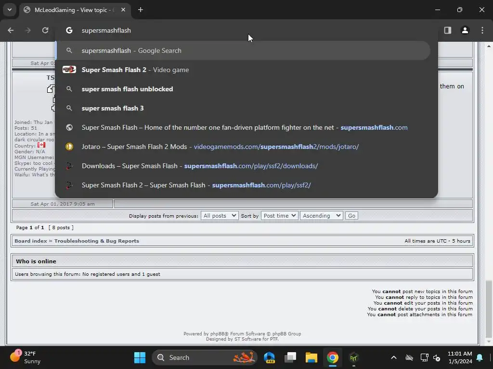Open the All posts dropdown
The width and height of the screenshot is (493, 369).
(220, 216)
